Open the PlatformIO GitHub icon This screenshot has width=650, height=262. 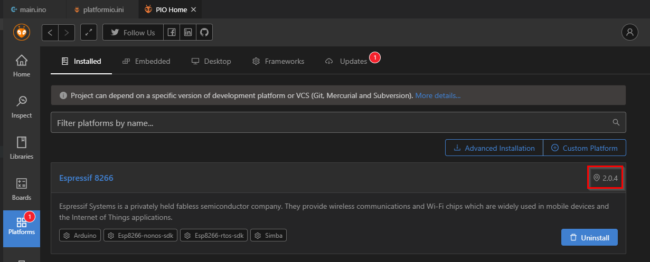point(204,32)
